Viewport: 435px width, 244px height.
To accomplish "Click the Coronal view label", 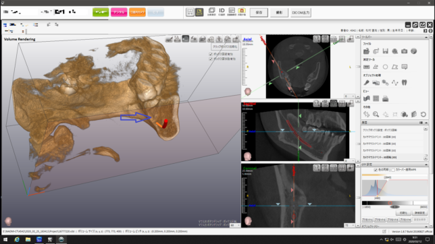I will [249, 168].
